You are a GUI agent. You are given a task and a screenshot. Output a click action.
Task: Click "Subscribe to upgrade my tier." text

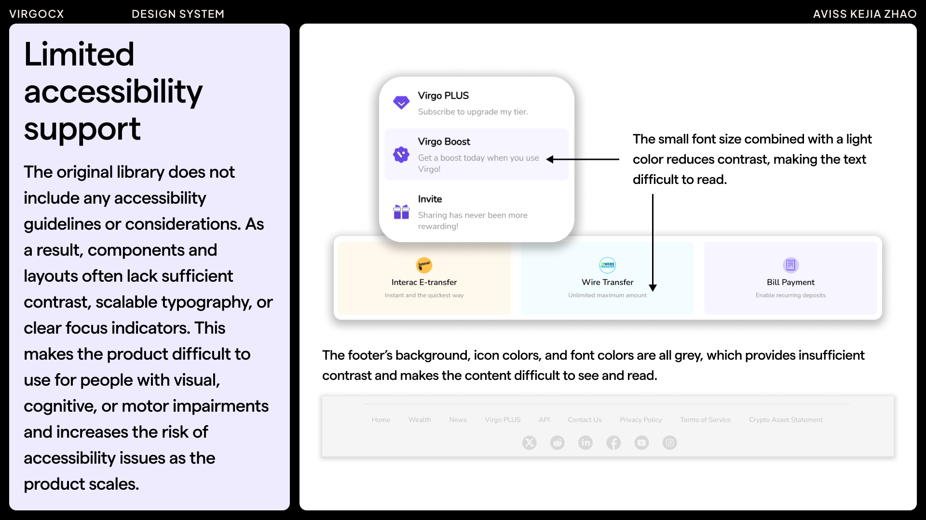[473, 112]
